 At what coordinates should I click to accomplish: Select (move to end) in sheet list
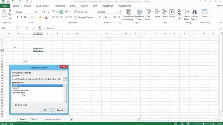tap(18, 93)
